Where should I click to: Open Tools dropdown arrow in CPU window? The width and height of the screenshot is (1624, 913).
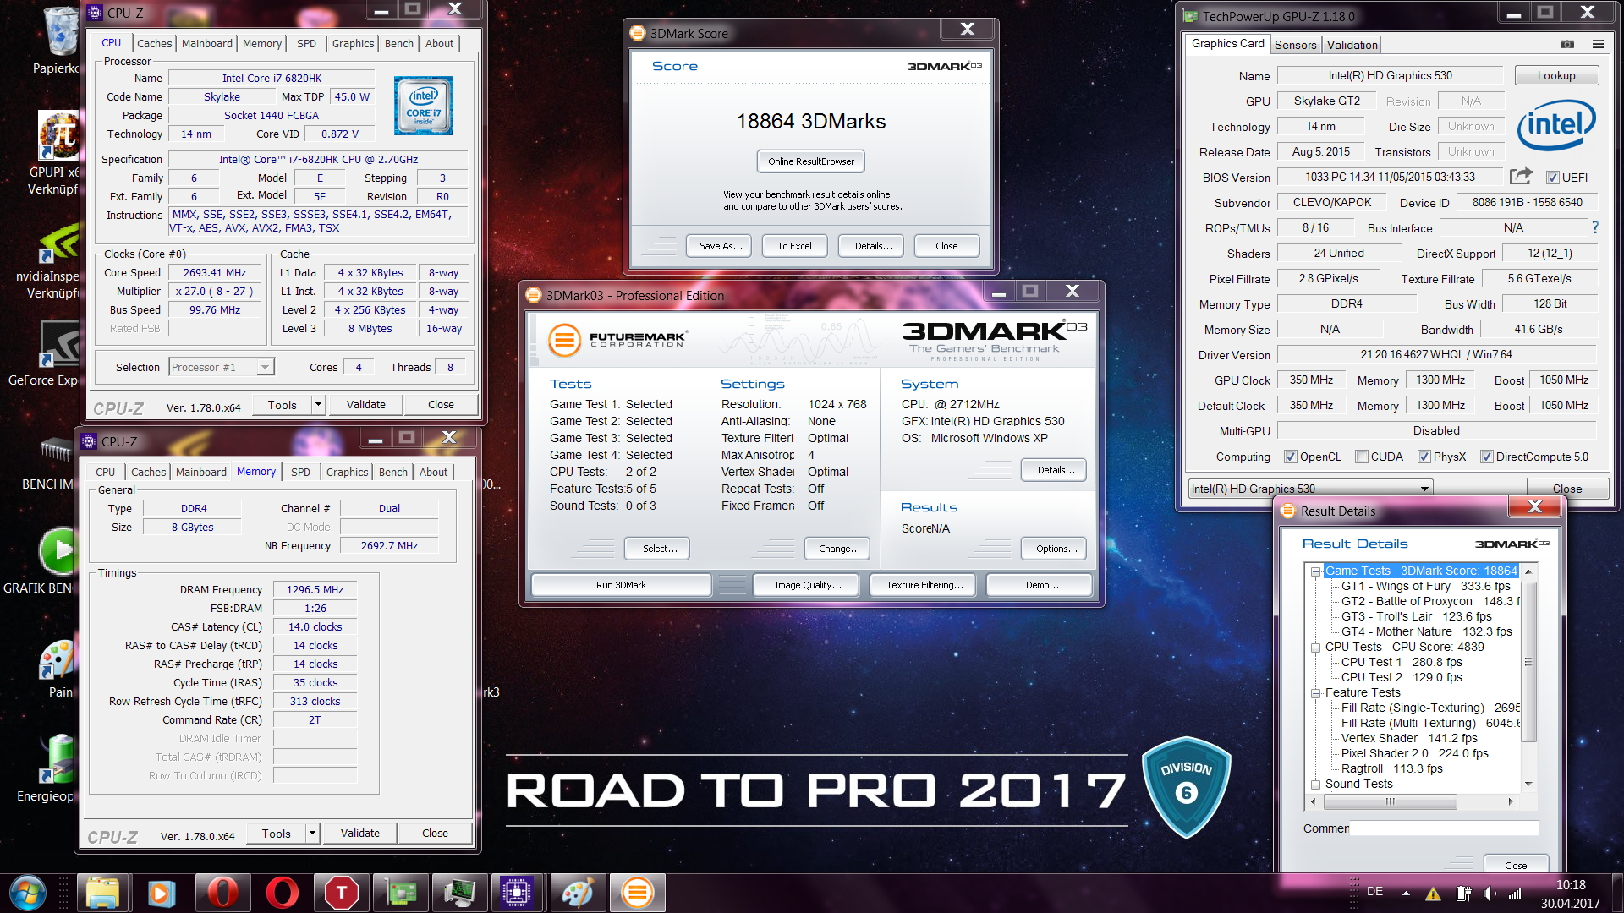(318, 405)
